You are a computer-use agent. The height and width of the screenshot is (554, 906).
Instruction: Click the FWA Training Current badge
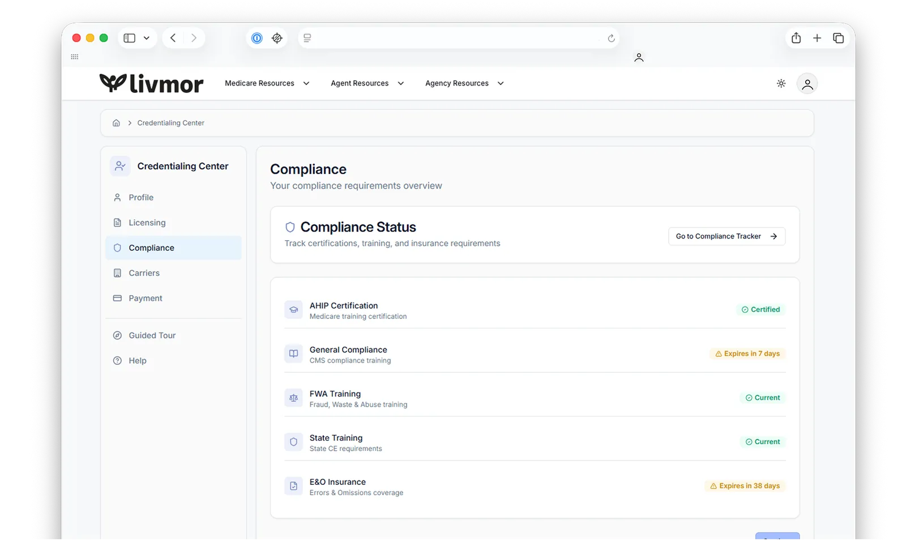coord(763,398)
